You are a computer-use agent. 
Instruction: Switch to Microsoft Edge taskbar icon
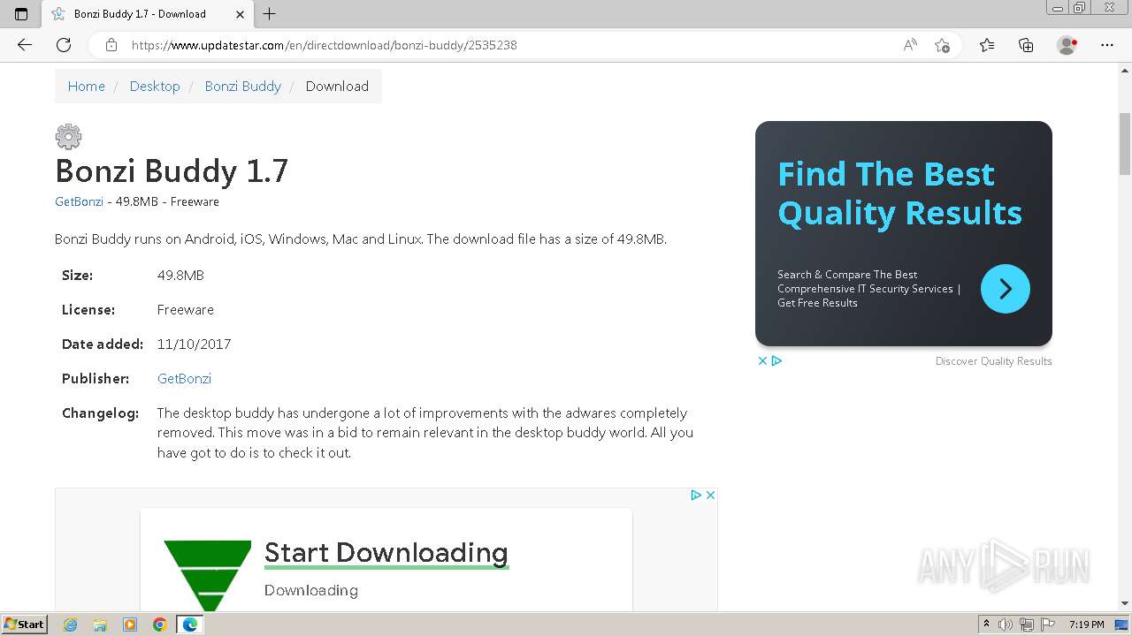point(190,625)
